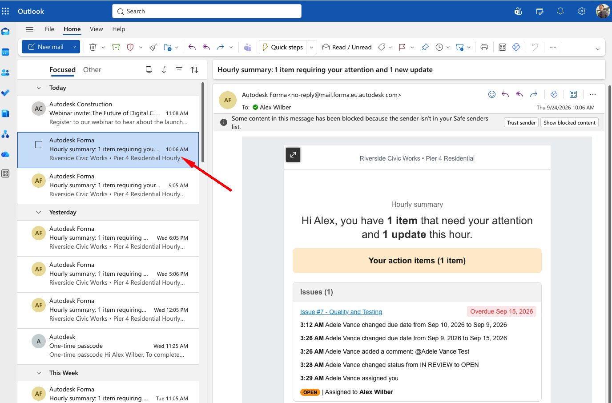
Task: Open the People app in the sidebar
Action: [5, 73]
